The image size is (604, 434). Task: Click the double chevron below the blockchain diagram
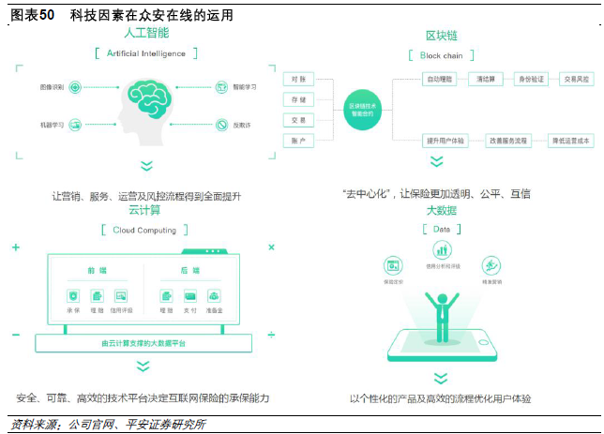point(436,161)
